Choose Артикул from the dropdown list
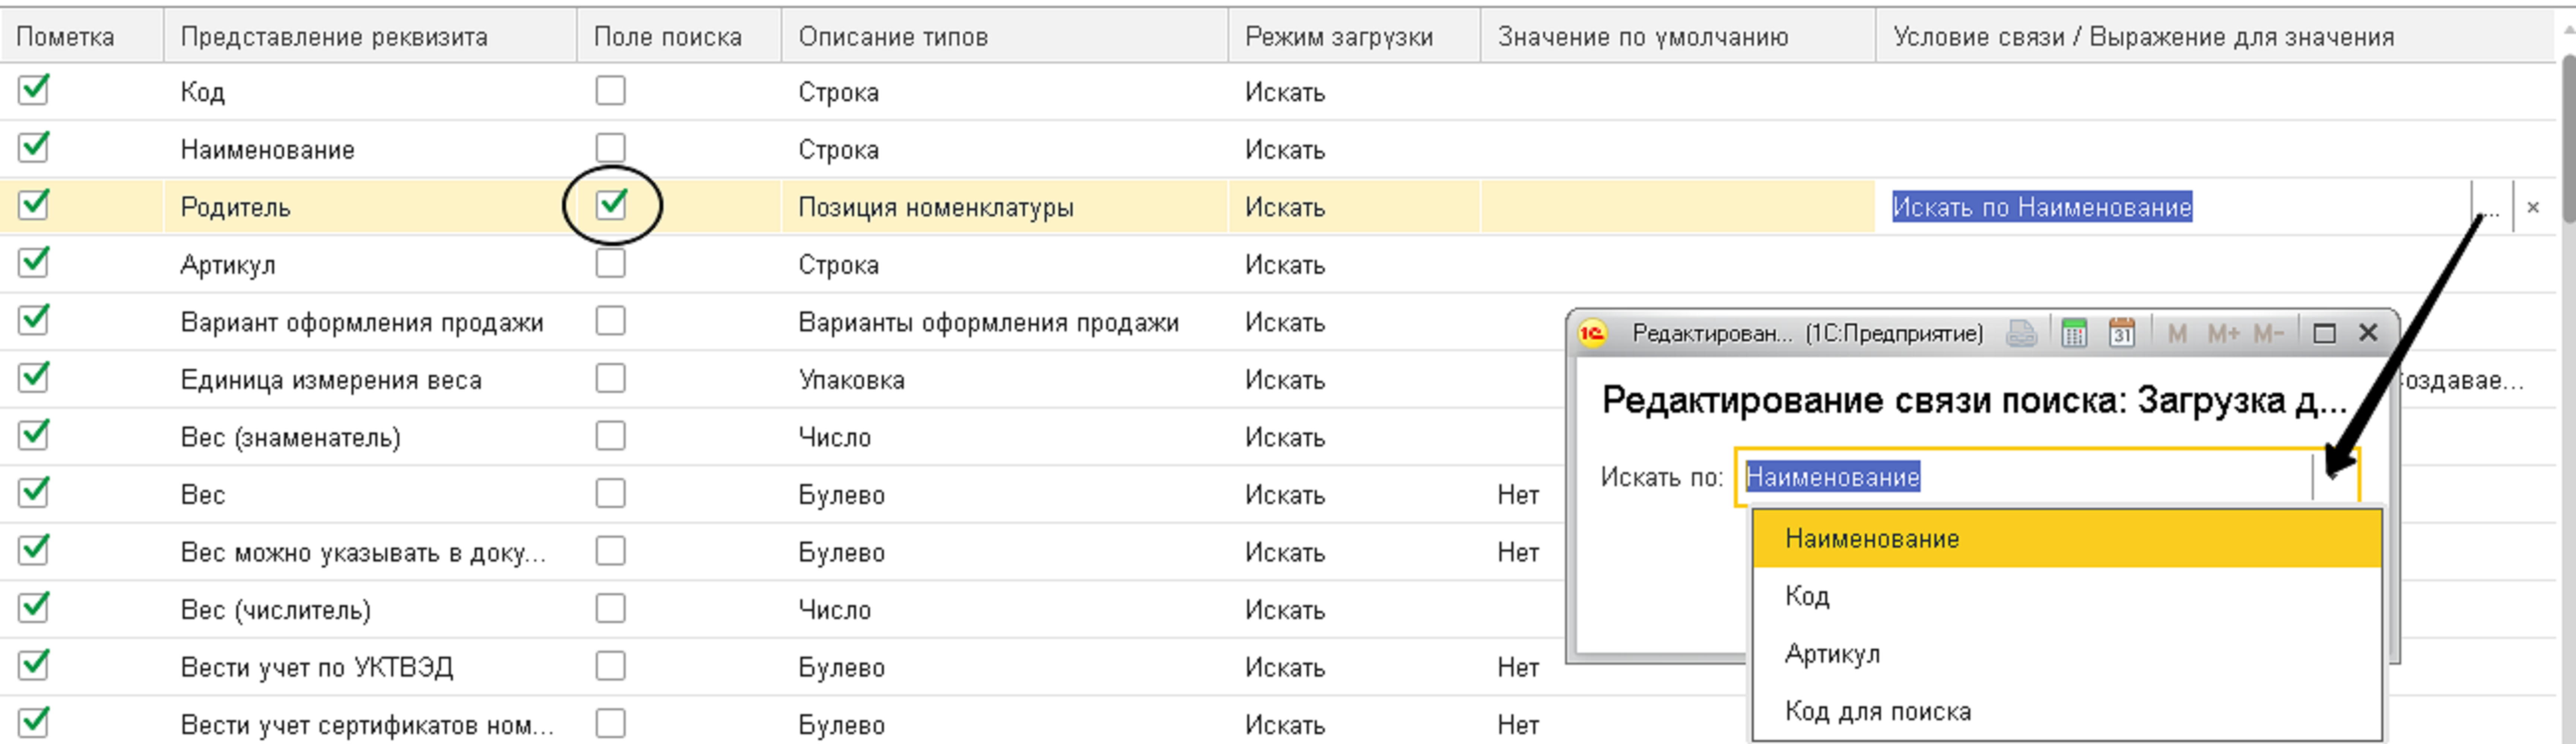Screen dimensions: 2576x744 [x=2067, y=654]
